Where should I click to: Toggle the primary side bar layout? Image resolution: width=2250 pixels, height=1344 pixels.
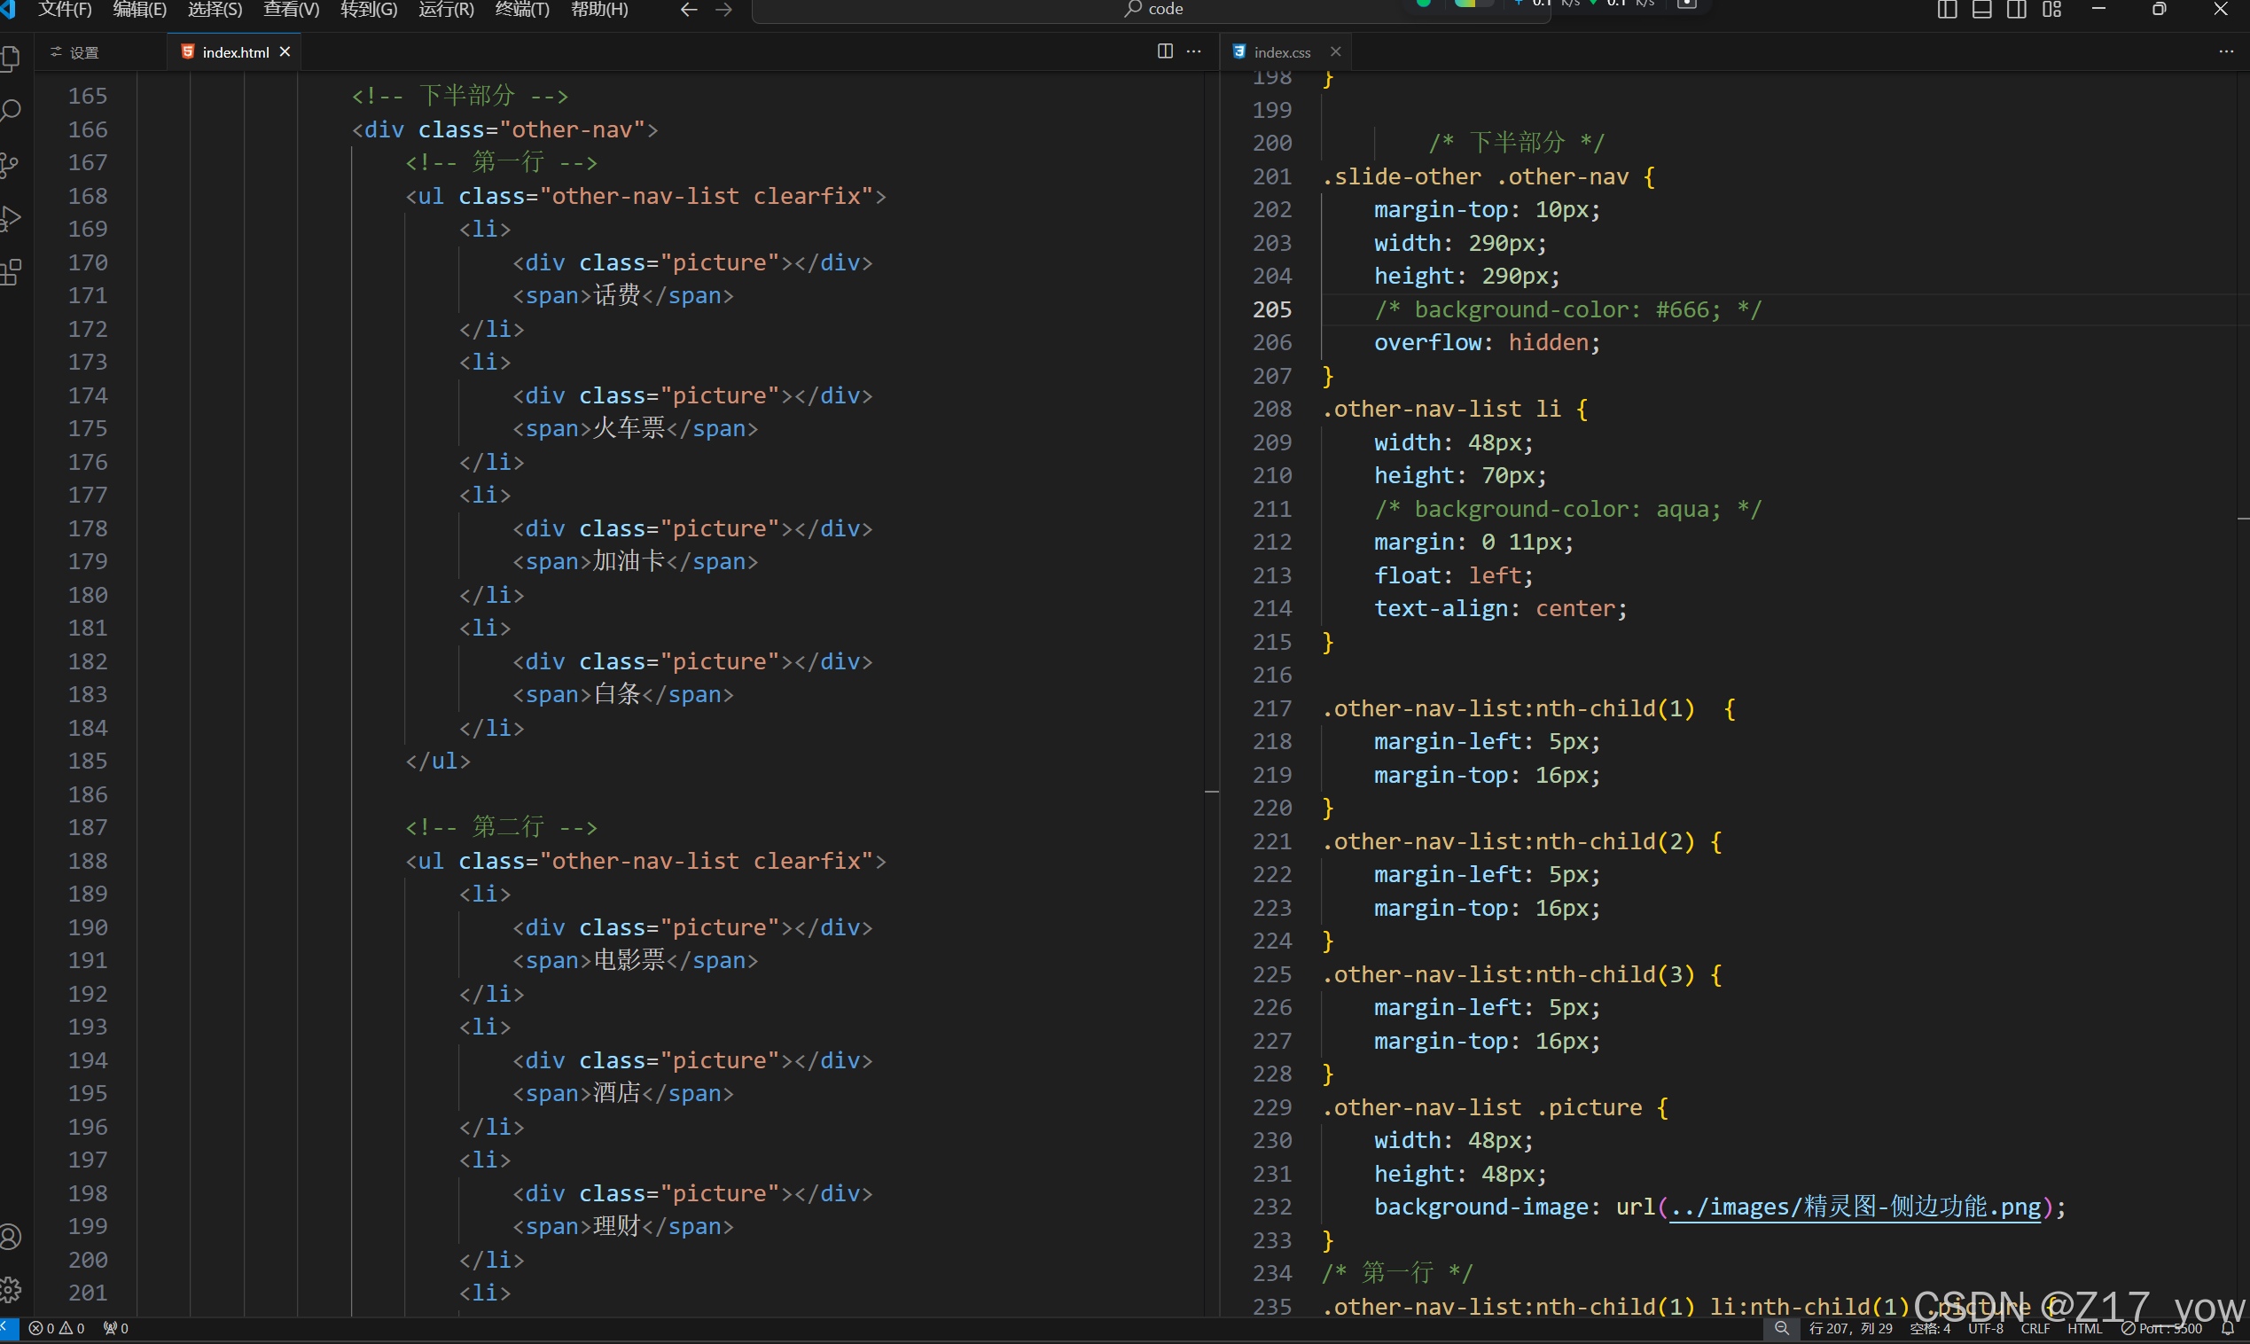pos(1947,10)
